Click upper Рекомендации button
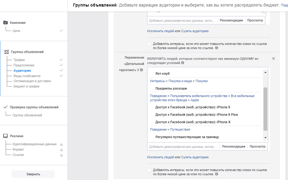The width and height of the screenshot is (288, 180). pyautogui.click(x=231, y=20)
